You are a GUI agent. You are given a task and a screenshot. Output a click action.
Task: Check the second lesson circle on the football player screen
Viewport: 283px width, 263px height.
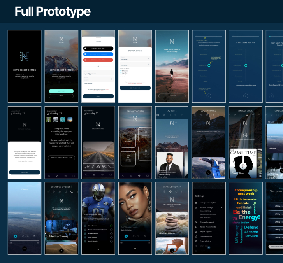(x=111, y=230)
